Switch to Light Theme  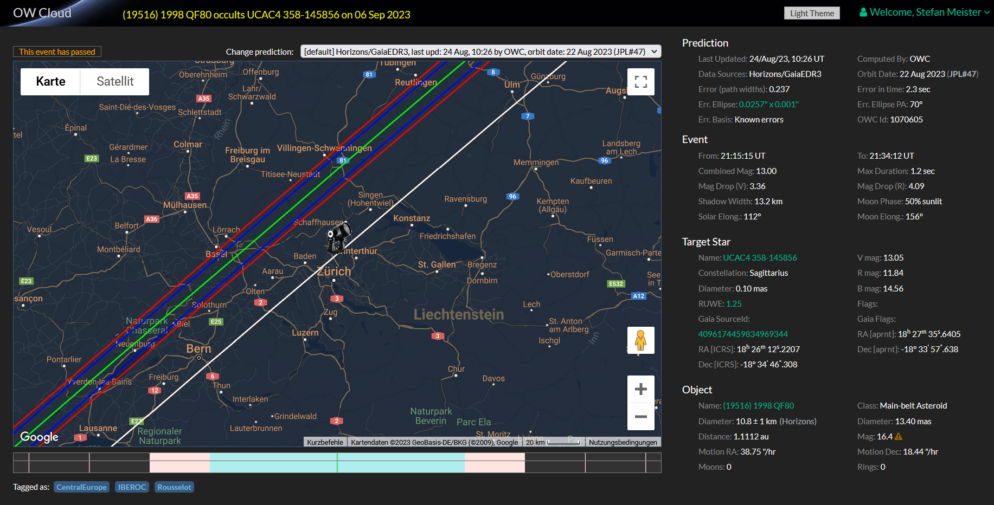click(x=812, y=13)
